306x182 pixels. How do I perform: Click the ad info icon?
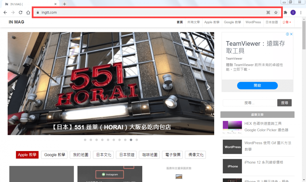coord(287,34)
